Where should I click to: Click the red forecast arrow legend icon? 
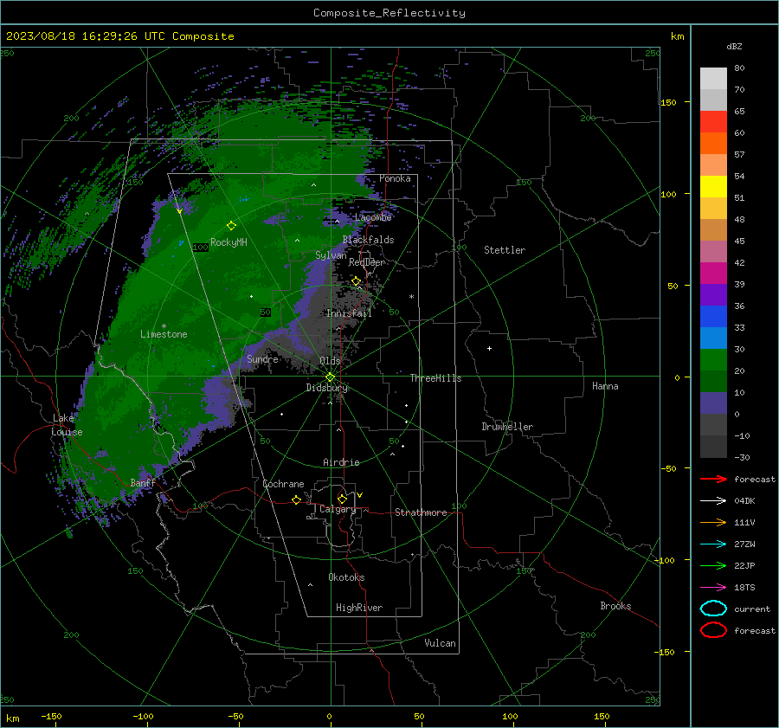(x=713, y=479)
